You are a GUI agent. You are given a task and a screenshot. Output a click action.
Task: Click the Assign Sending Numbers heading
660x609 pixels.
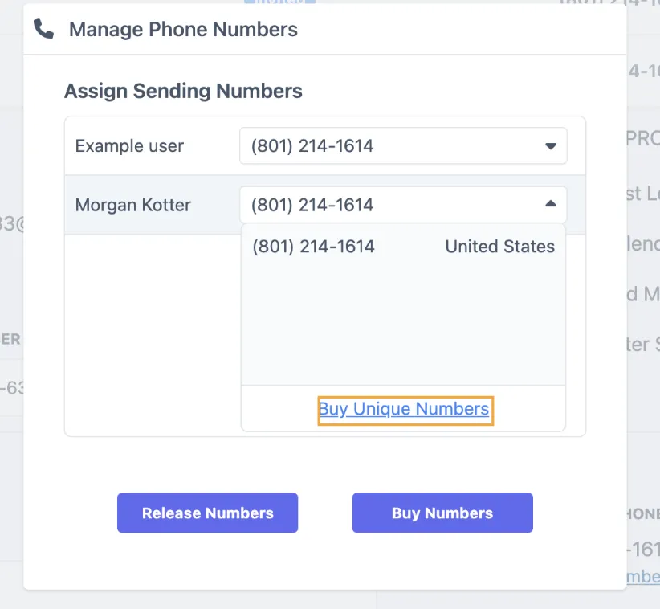point(183,91)
